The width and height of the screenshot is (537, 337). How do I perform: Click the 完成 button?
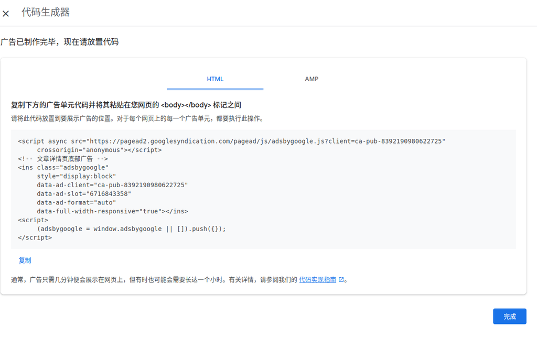tap(510, 317)
